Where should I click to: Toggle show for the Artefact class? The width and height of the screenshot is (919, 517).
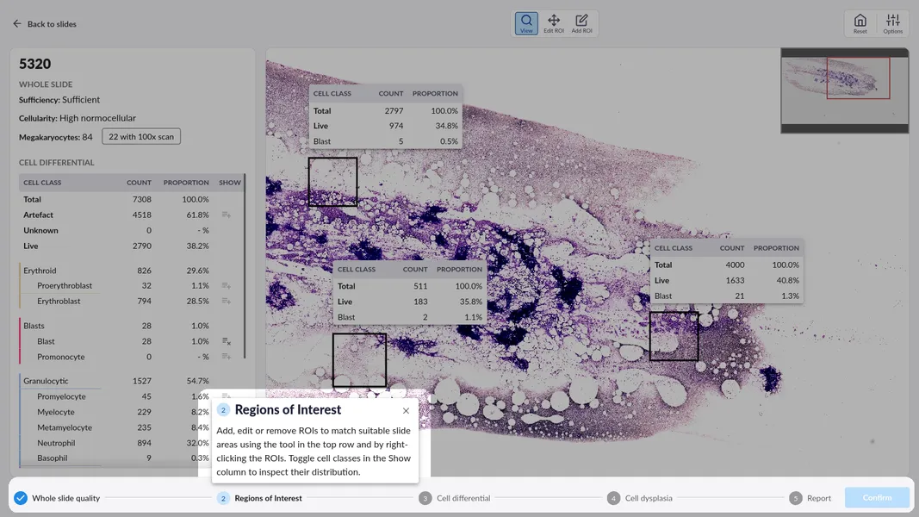[226, 215]
